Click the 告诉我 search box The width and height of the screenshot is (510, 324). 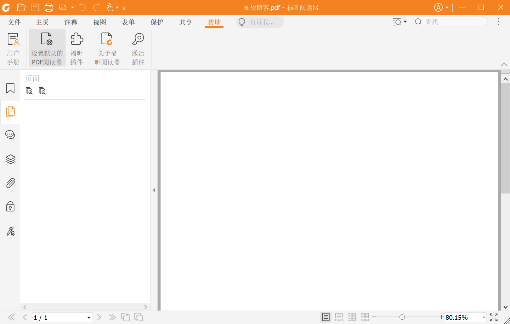(x=260, y=22)
